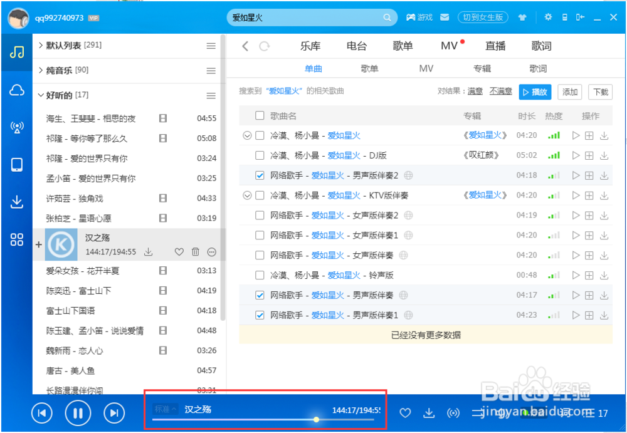
Task: Click the 切到女生版 button
Action: tap(483, 17)
